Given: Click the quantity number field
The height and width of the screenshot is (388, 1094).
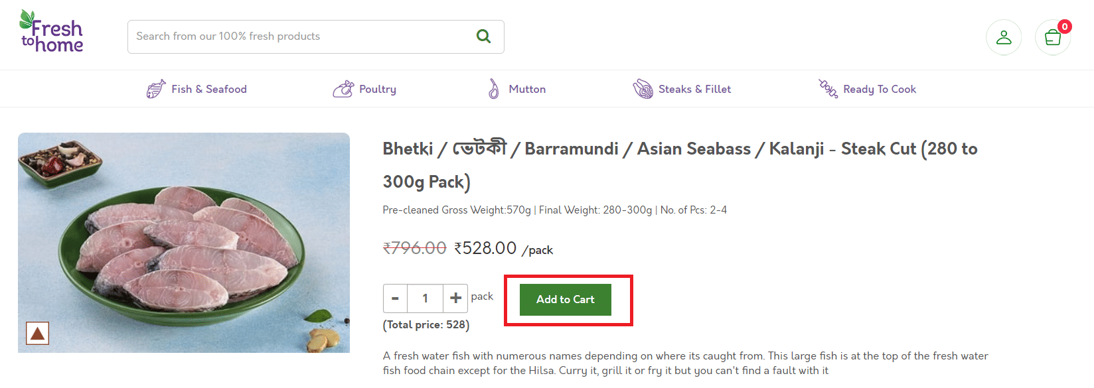Looking at the screenshot, I should tap(425, 298).
